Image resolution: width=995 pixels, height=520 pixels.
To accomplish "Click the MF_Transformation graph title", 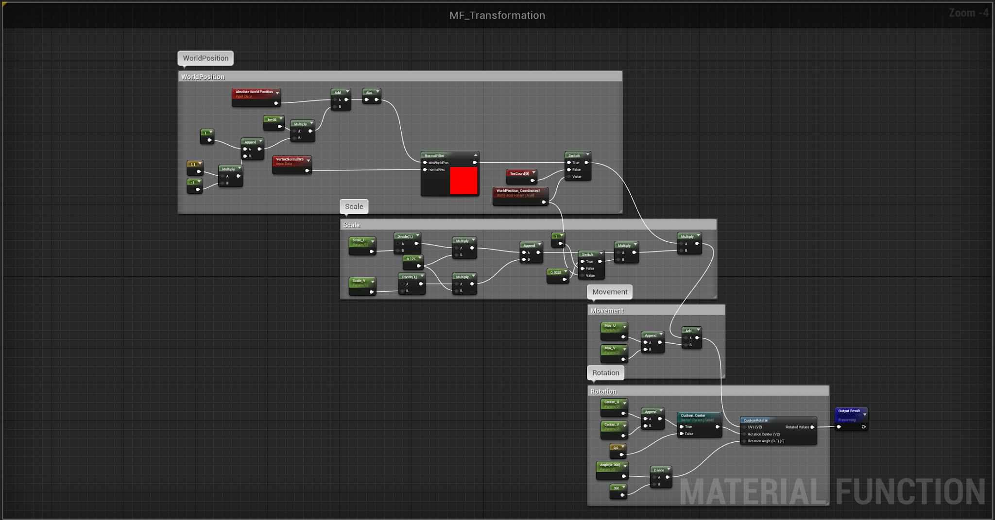I will (497, 16).
